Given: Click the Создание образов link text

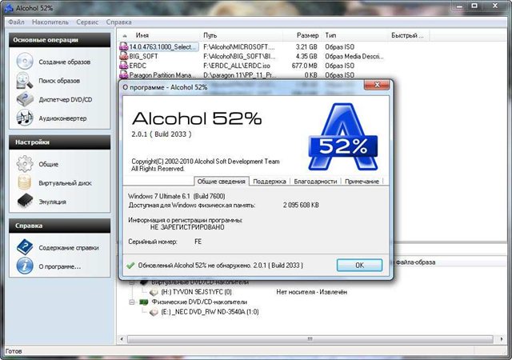Looking at the screenshot, I should (x=64, y=62).
